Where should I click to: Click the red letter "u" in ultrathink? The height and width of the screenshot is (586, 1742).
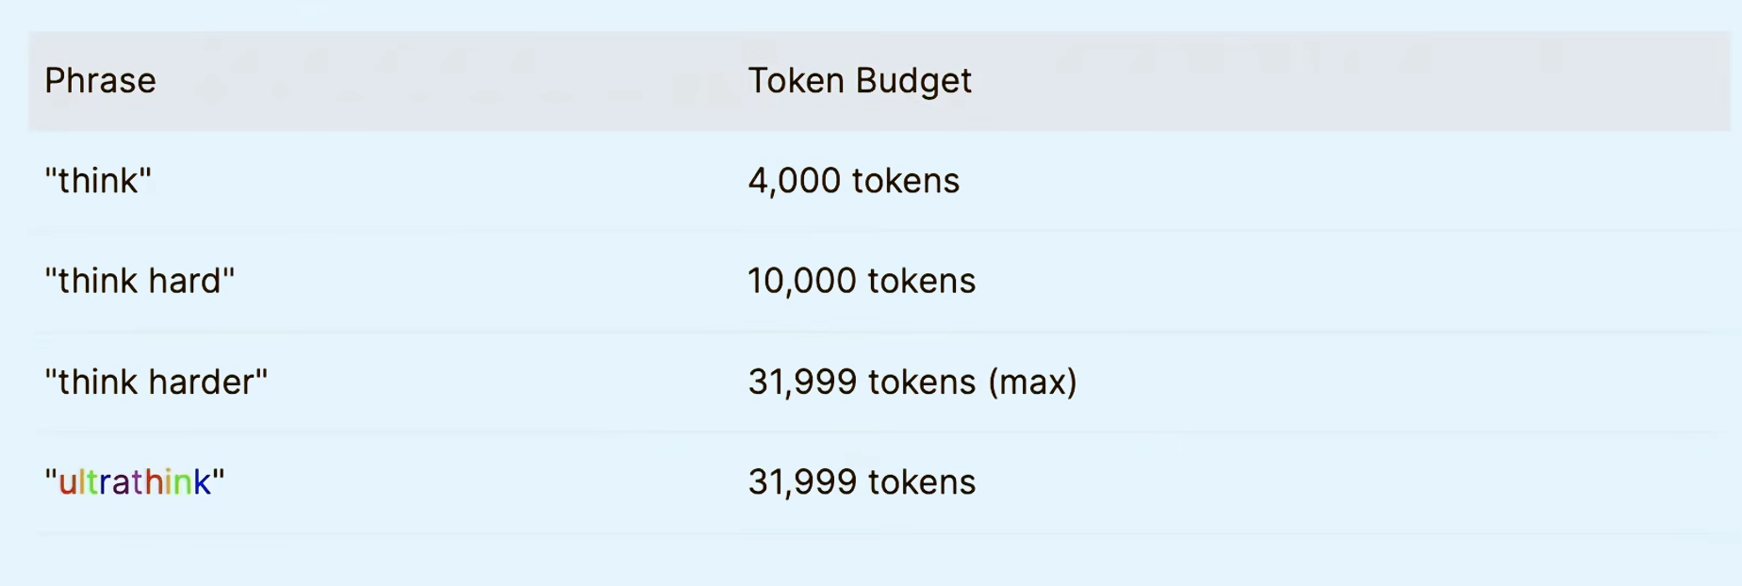point(68,484)
